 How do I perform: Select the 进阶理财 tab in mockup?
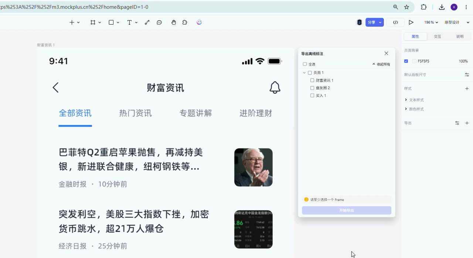(x=256, y=113)
